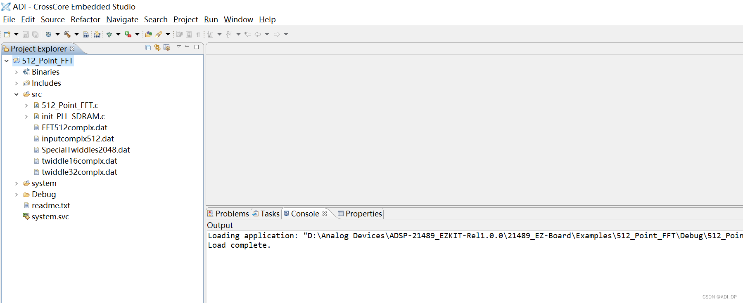Select inputcomplx512.dat file
743x303 pixels.
pyautogui.click(x=78, y=139)
